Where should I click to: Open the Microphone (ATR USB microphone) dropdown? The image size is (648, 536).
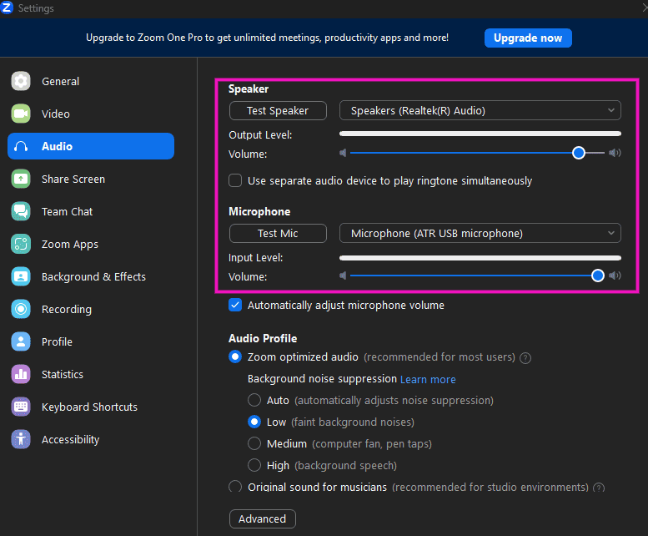point(480,233)
